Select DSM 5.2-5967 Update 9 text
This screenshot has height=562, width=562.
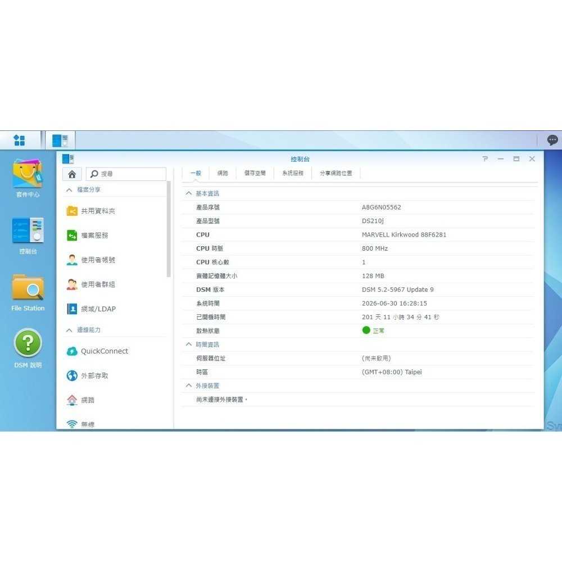point(398,289)
